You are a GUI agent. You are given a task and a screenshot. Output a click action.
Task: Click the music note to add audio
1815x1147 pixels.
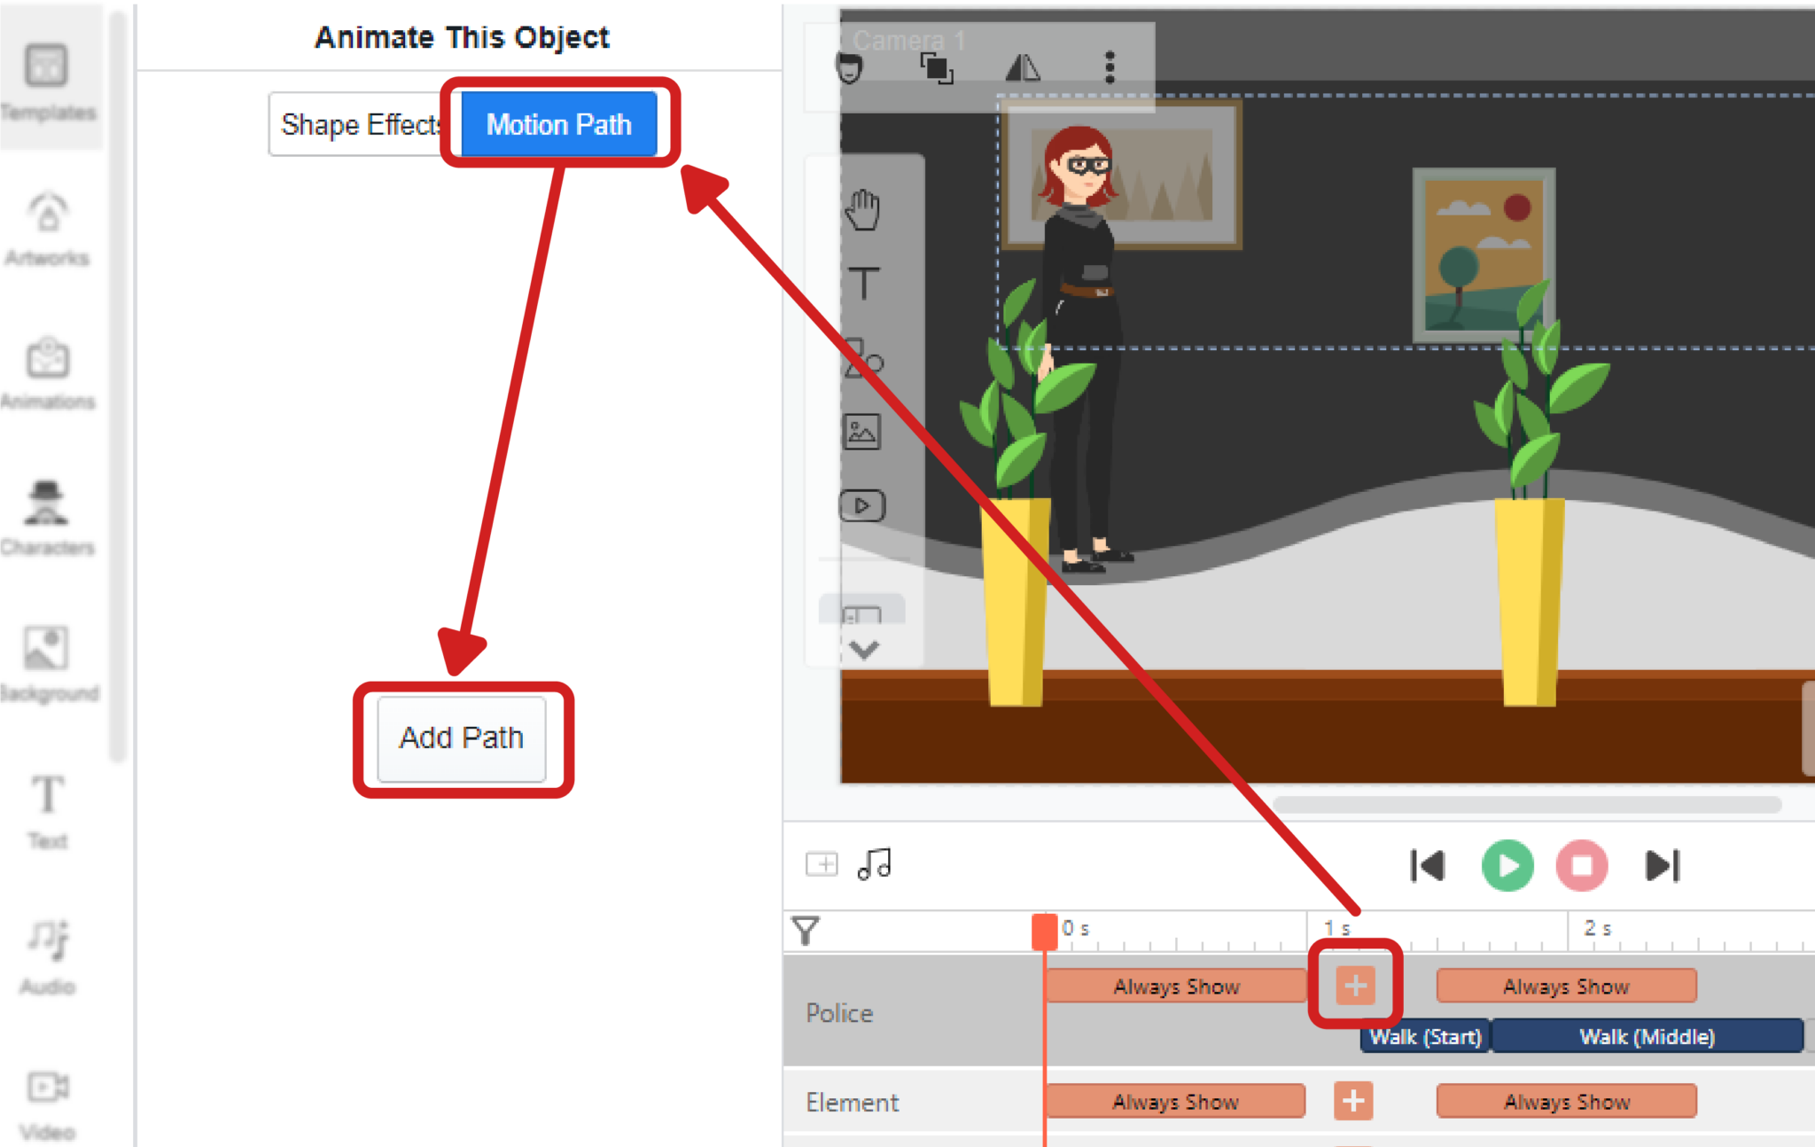click(874, 864)
